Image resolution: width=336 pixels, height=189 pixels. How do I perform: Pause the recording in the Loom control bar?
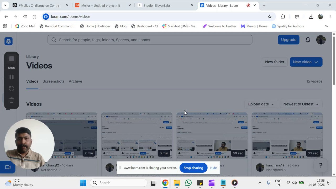click(x=12, y=77)
